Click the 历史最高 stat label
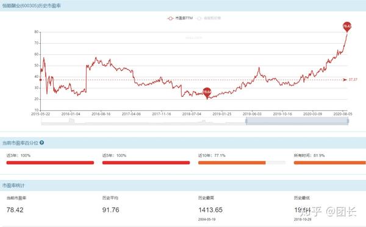The image size is (366, 227). (206, 198)
